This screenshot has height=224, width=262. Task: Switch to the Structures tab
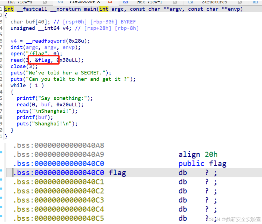click(x=214, y=2)
